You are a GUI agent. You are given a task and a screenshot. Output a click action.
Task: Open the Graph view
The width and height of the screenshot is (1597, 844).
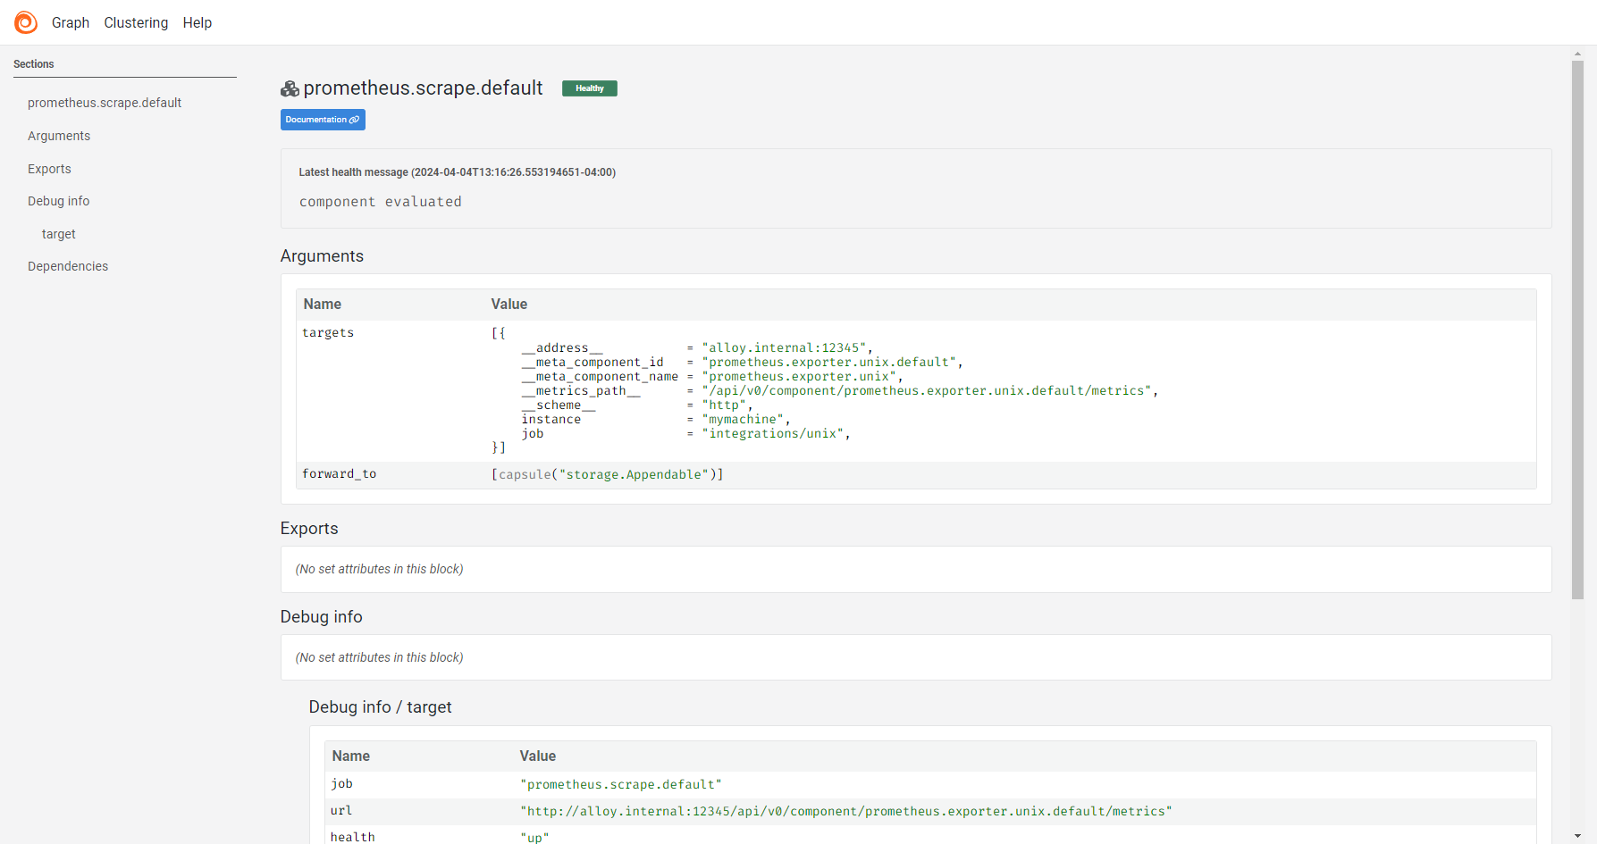71,22
